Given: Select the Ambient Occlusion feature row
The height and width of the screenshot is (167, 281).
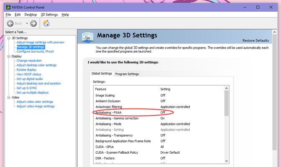Looking at the screenshot, I should (x=159, y=101).
